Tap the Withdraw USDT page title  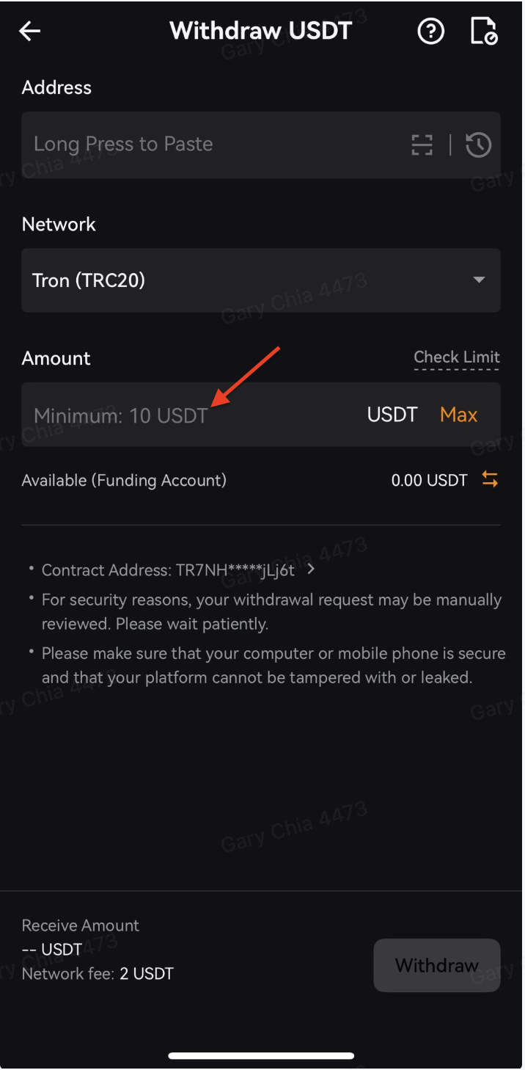[x=261, y=31]
